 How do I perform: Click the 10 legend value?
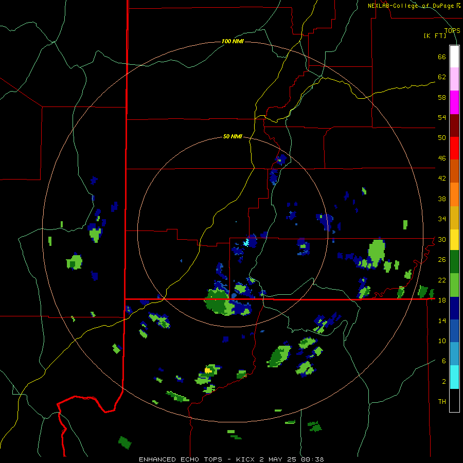coord(442,341)
